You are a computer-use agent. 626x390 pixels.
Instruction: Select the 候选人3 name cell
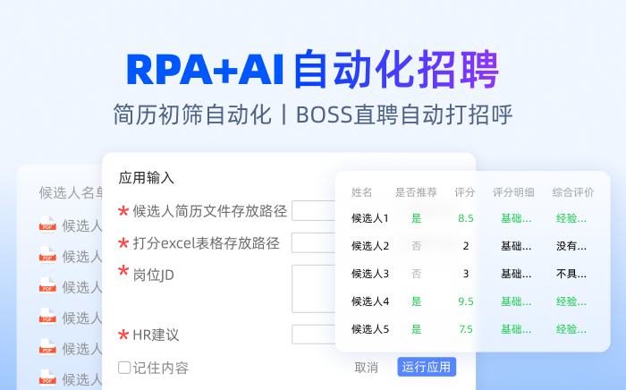370,274
